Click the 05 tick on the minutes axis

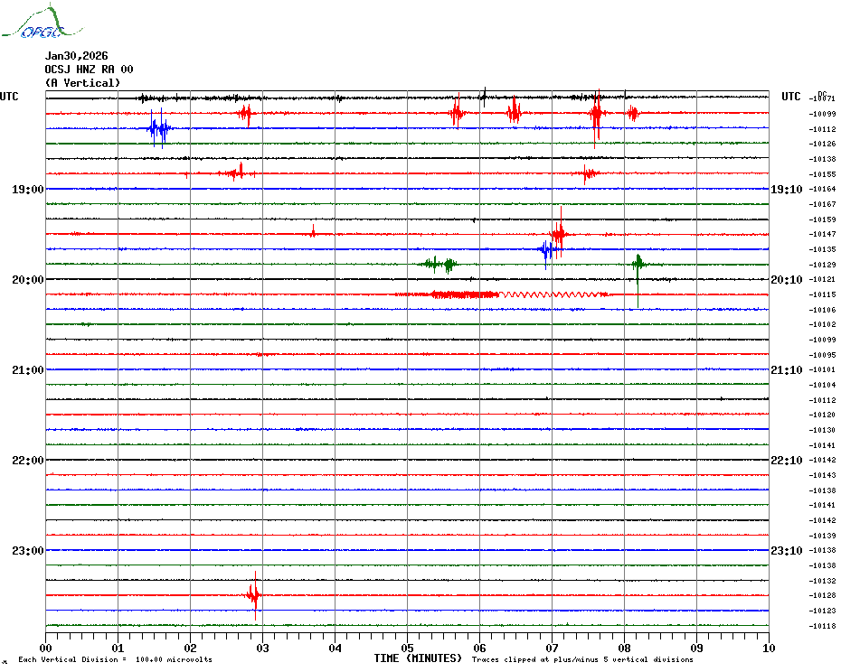(407, 648)
